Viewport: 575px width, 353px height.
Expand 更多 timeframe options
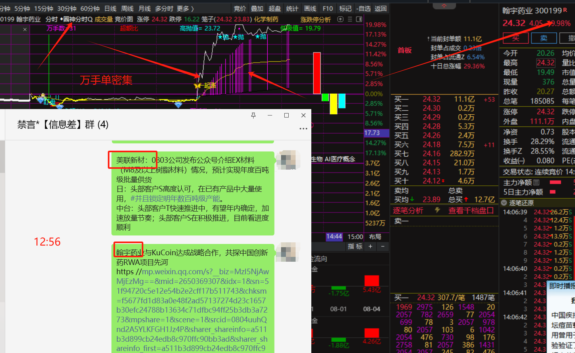click(x=185, y=8)
